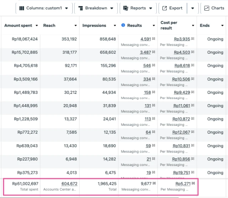This screenshot has height=198, width=228.
Task: Click the Reports document icon
Action: pyautogui.click(x=126, y=8)
